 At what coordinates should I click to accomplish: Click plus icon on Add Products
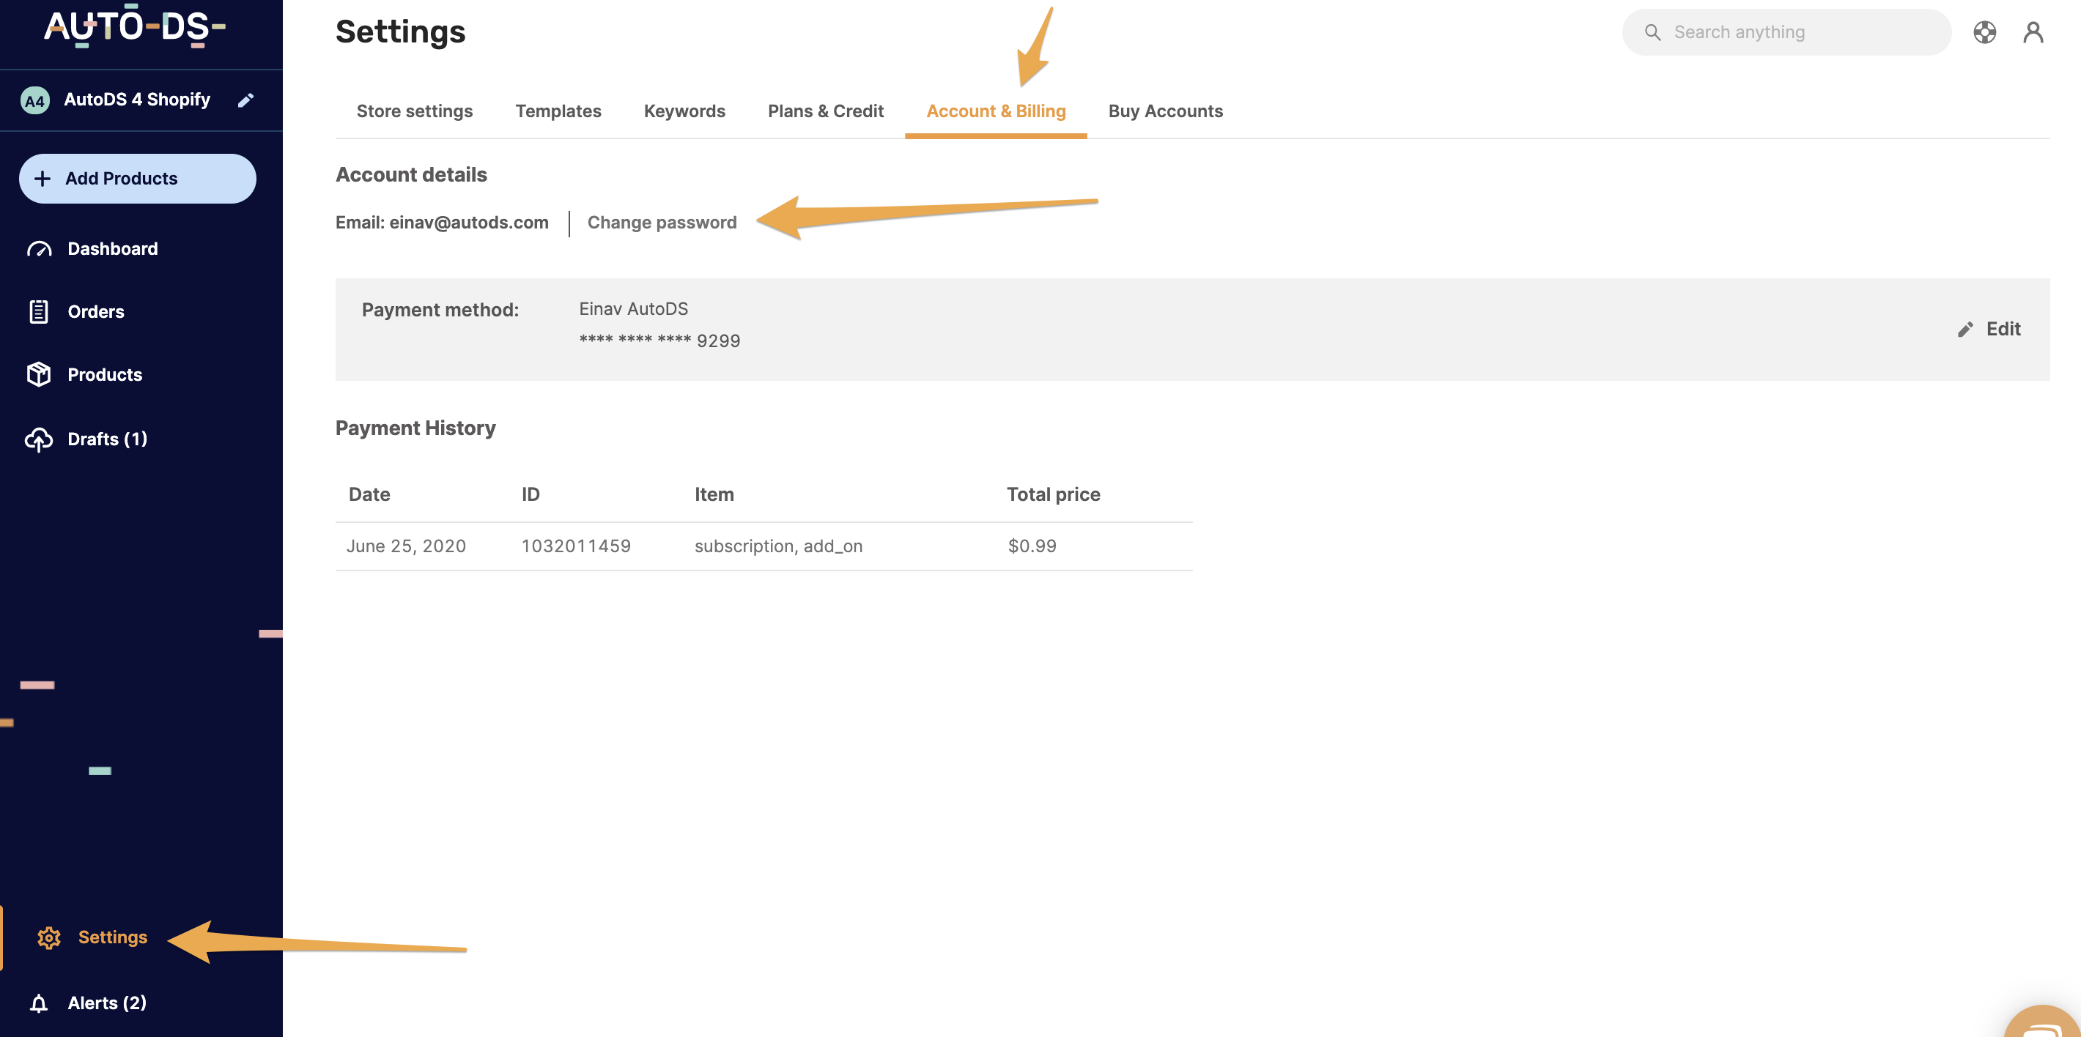pyautogui.click(x=42, y=179)
